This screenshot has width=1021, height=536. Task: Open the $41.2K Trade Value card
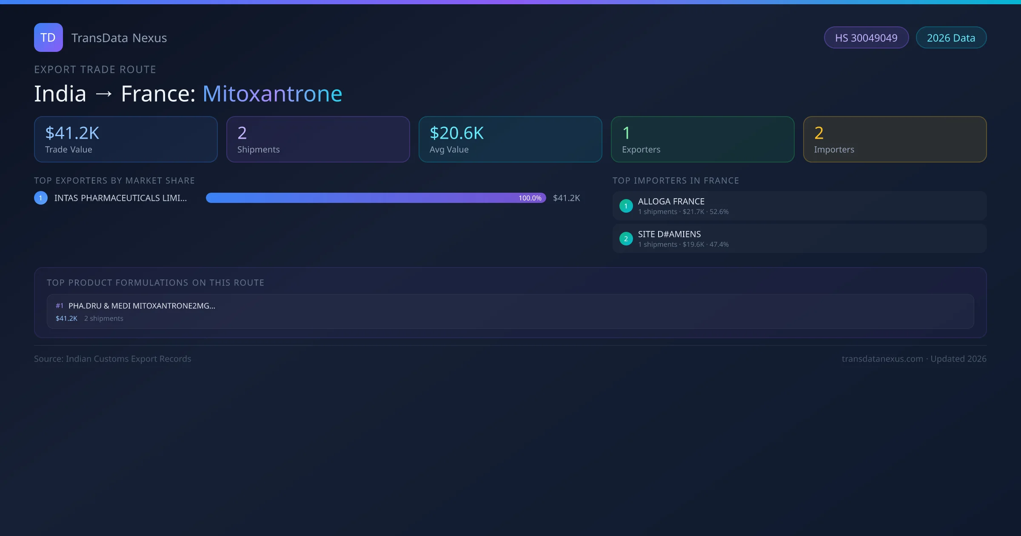(125, 140)
